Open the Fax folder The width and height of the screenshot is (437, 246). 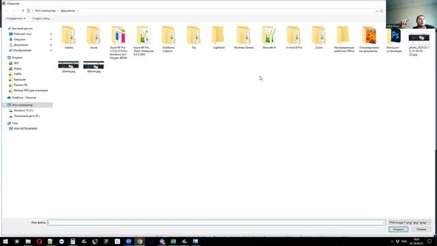pyautogui.click(x=194, y=38)
